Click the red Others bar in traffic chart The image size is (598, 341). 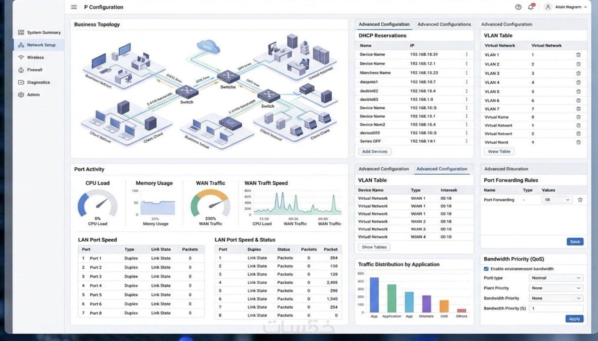pos(462,311)
